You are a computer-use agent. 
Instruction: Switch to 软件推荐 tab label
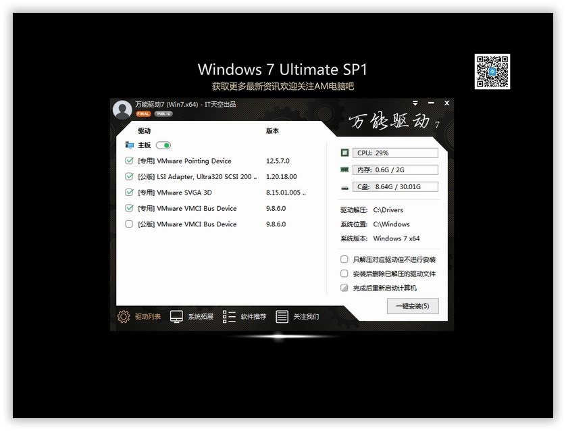coord(253,317)
